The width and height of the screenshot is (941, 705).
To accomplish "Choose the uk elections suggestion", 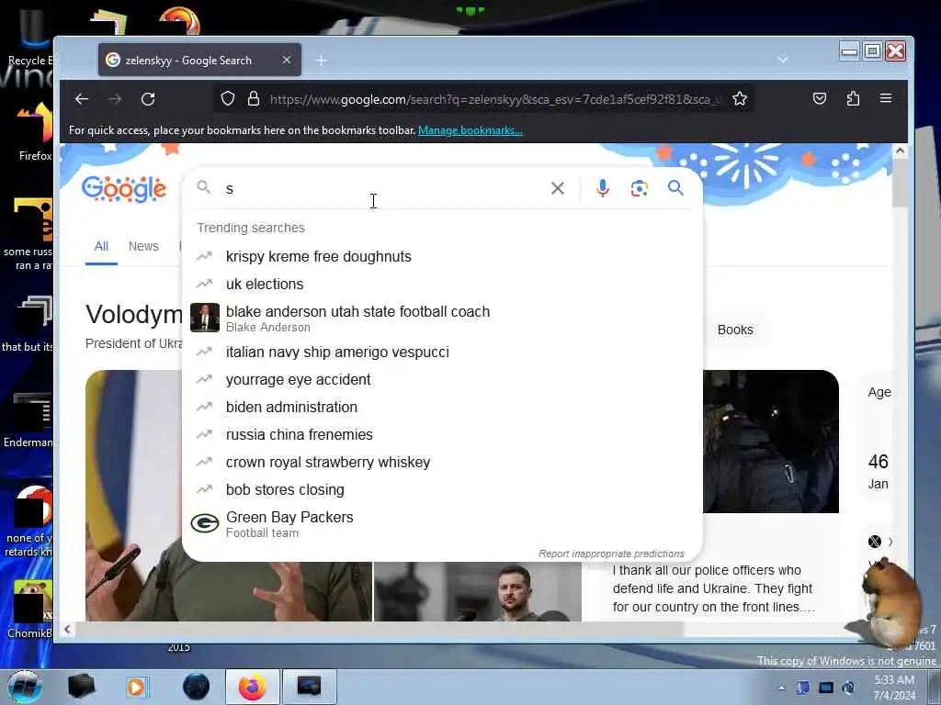I will point(442,285).
